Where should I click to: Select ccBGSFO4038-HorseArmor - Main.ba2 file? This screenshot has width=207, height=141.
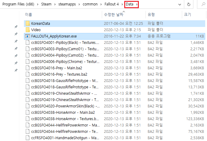click(63, 112)
